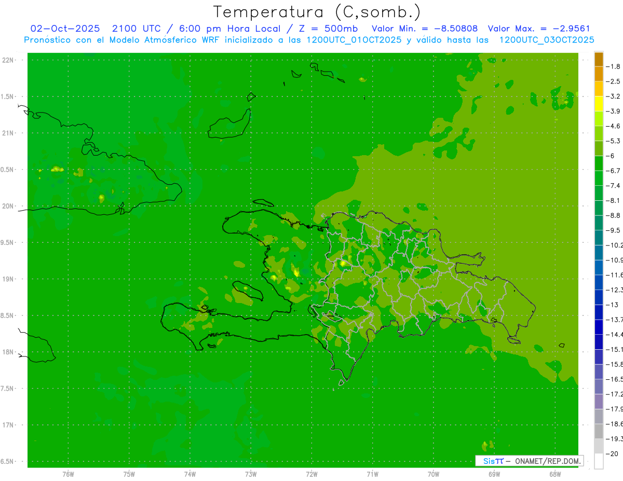
Task: Pick the white swatch at legend bottom
Action: (x=599, y=461)
